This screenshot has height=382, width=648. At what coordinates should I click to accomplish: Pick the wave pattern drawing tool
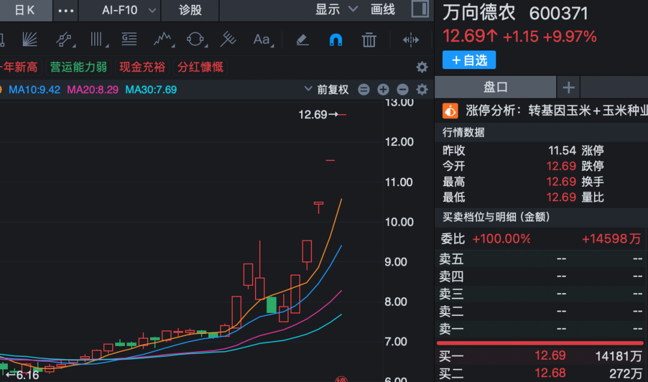[163, 39]
